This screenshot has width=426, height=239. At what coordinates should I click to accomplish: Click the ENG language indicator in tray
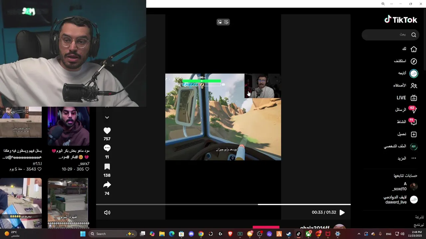388,234
